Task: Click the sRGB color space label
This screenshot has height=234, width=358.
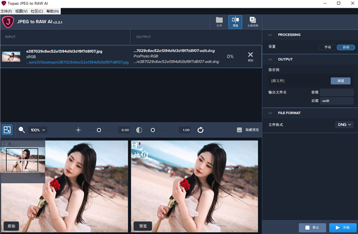Action: (x=31, y=57)
